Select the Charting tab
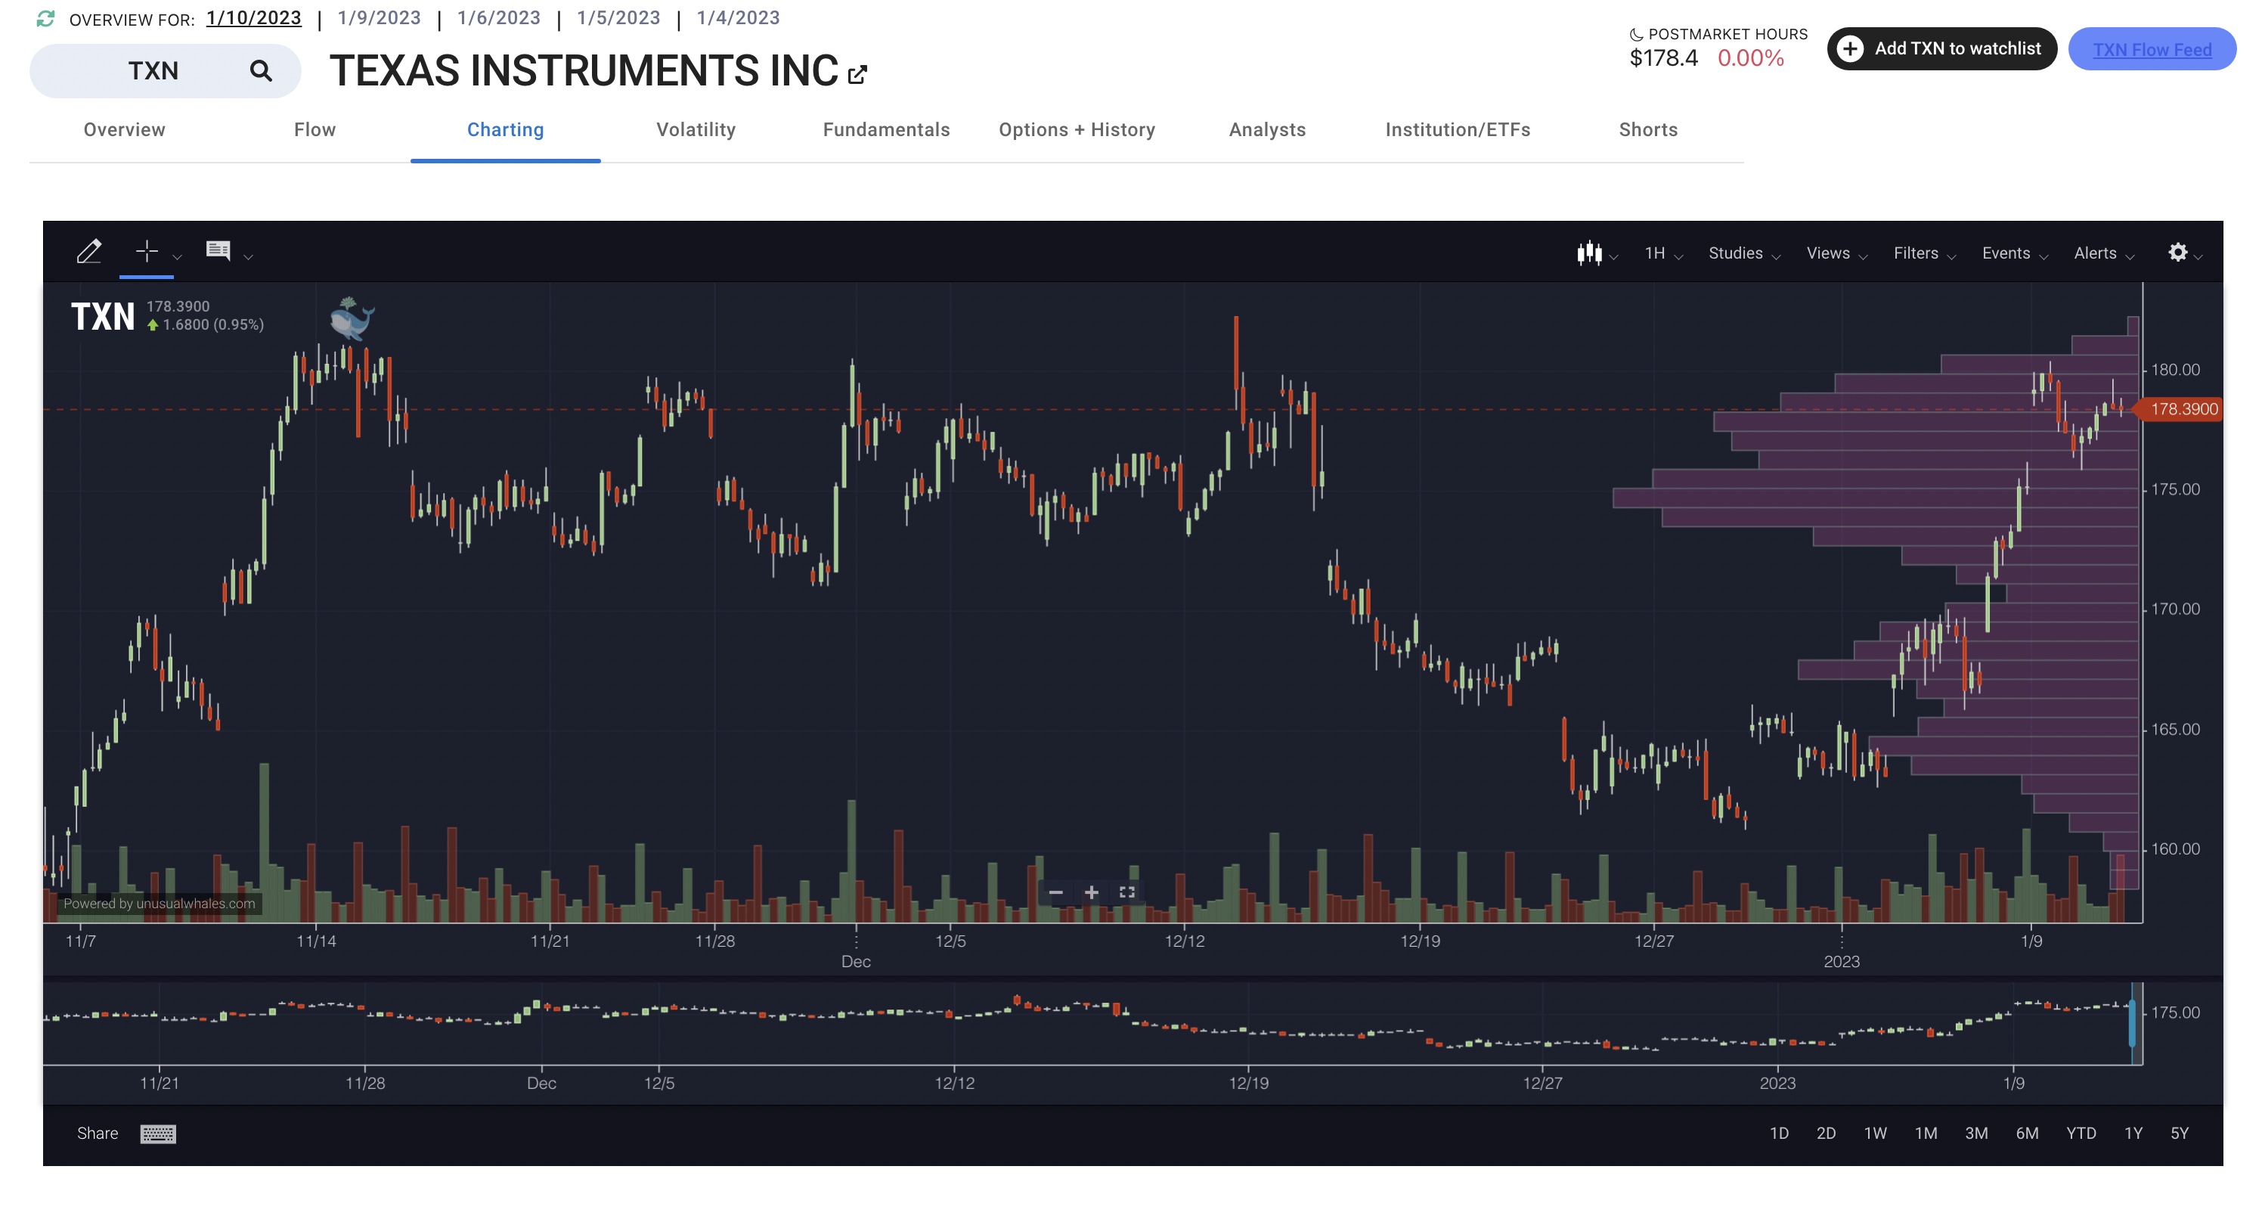 [506, 130]
